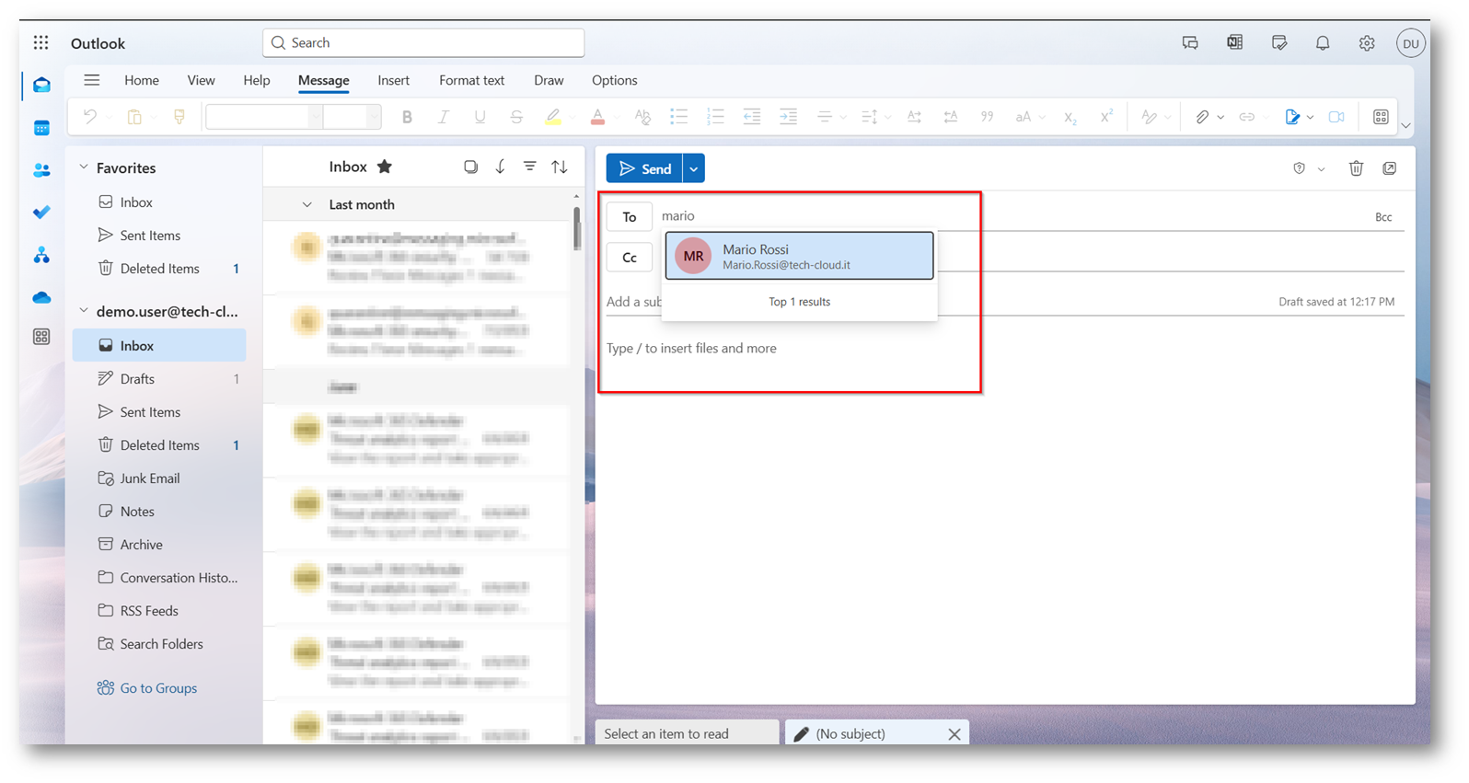The height and width of the screenshot is (783, 1469).
Task: Discard draft with trash icon
Action: 1356,168
